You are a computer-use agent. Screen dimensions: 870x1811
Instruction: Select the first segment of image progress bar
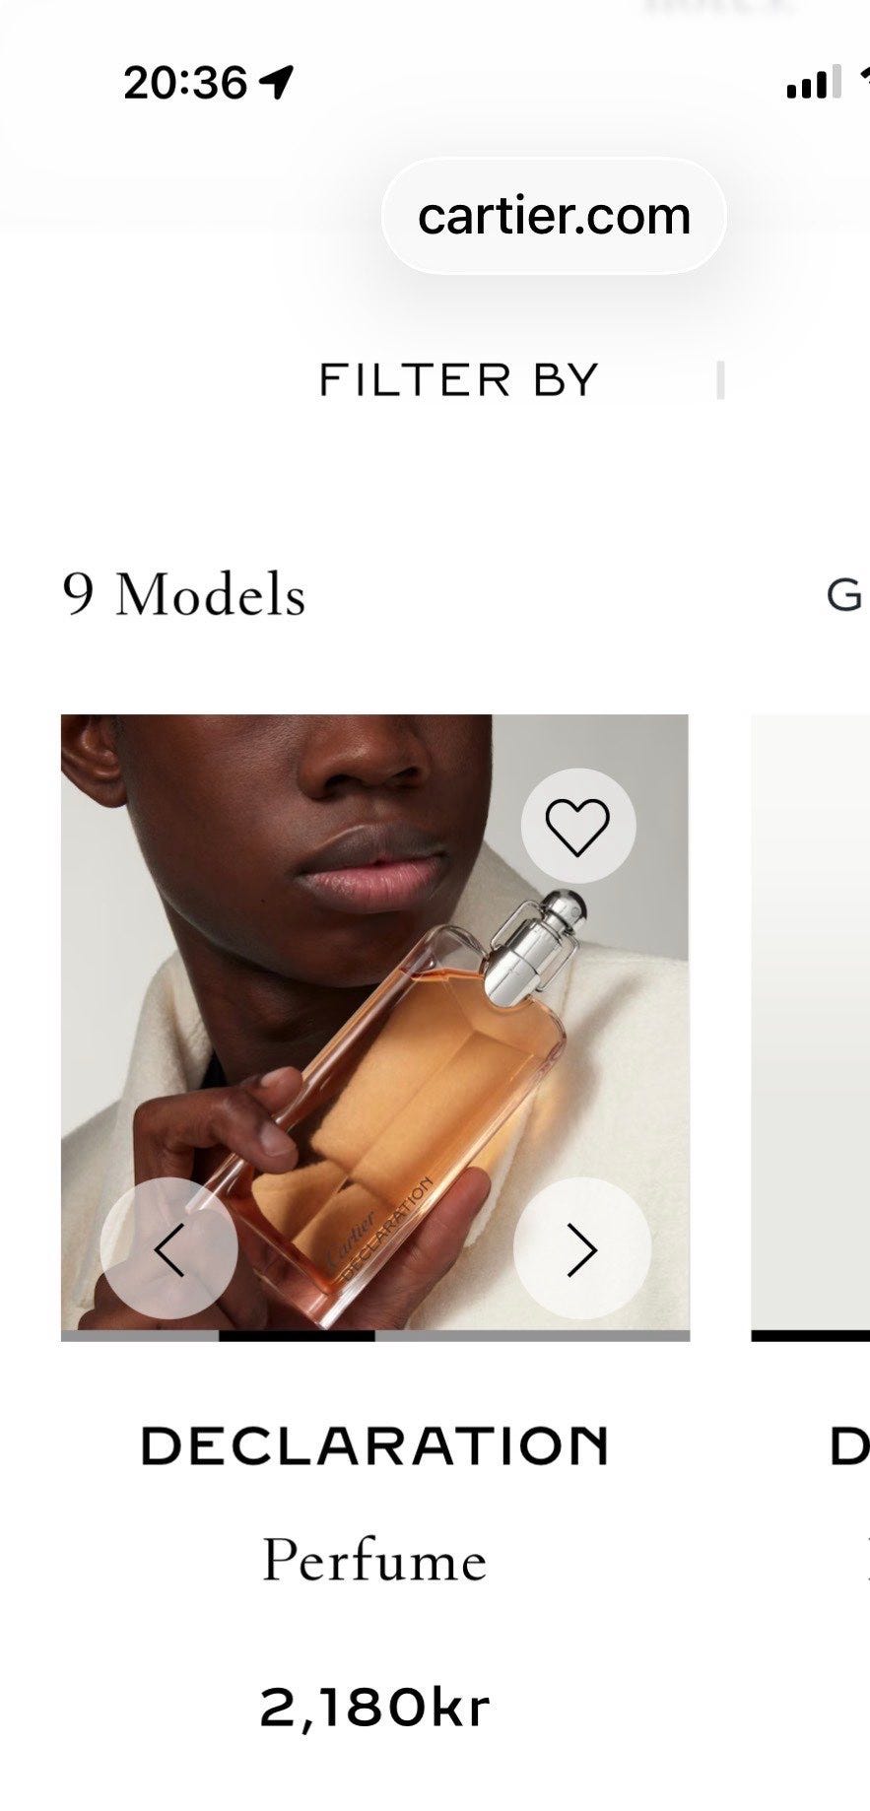[x=139, y=1336]
